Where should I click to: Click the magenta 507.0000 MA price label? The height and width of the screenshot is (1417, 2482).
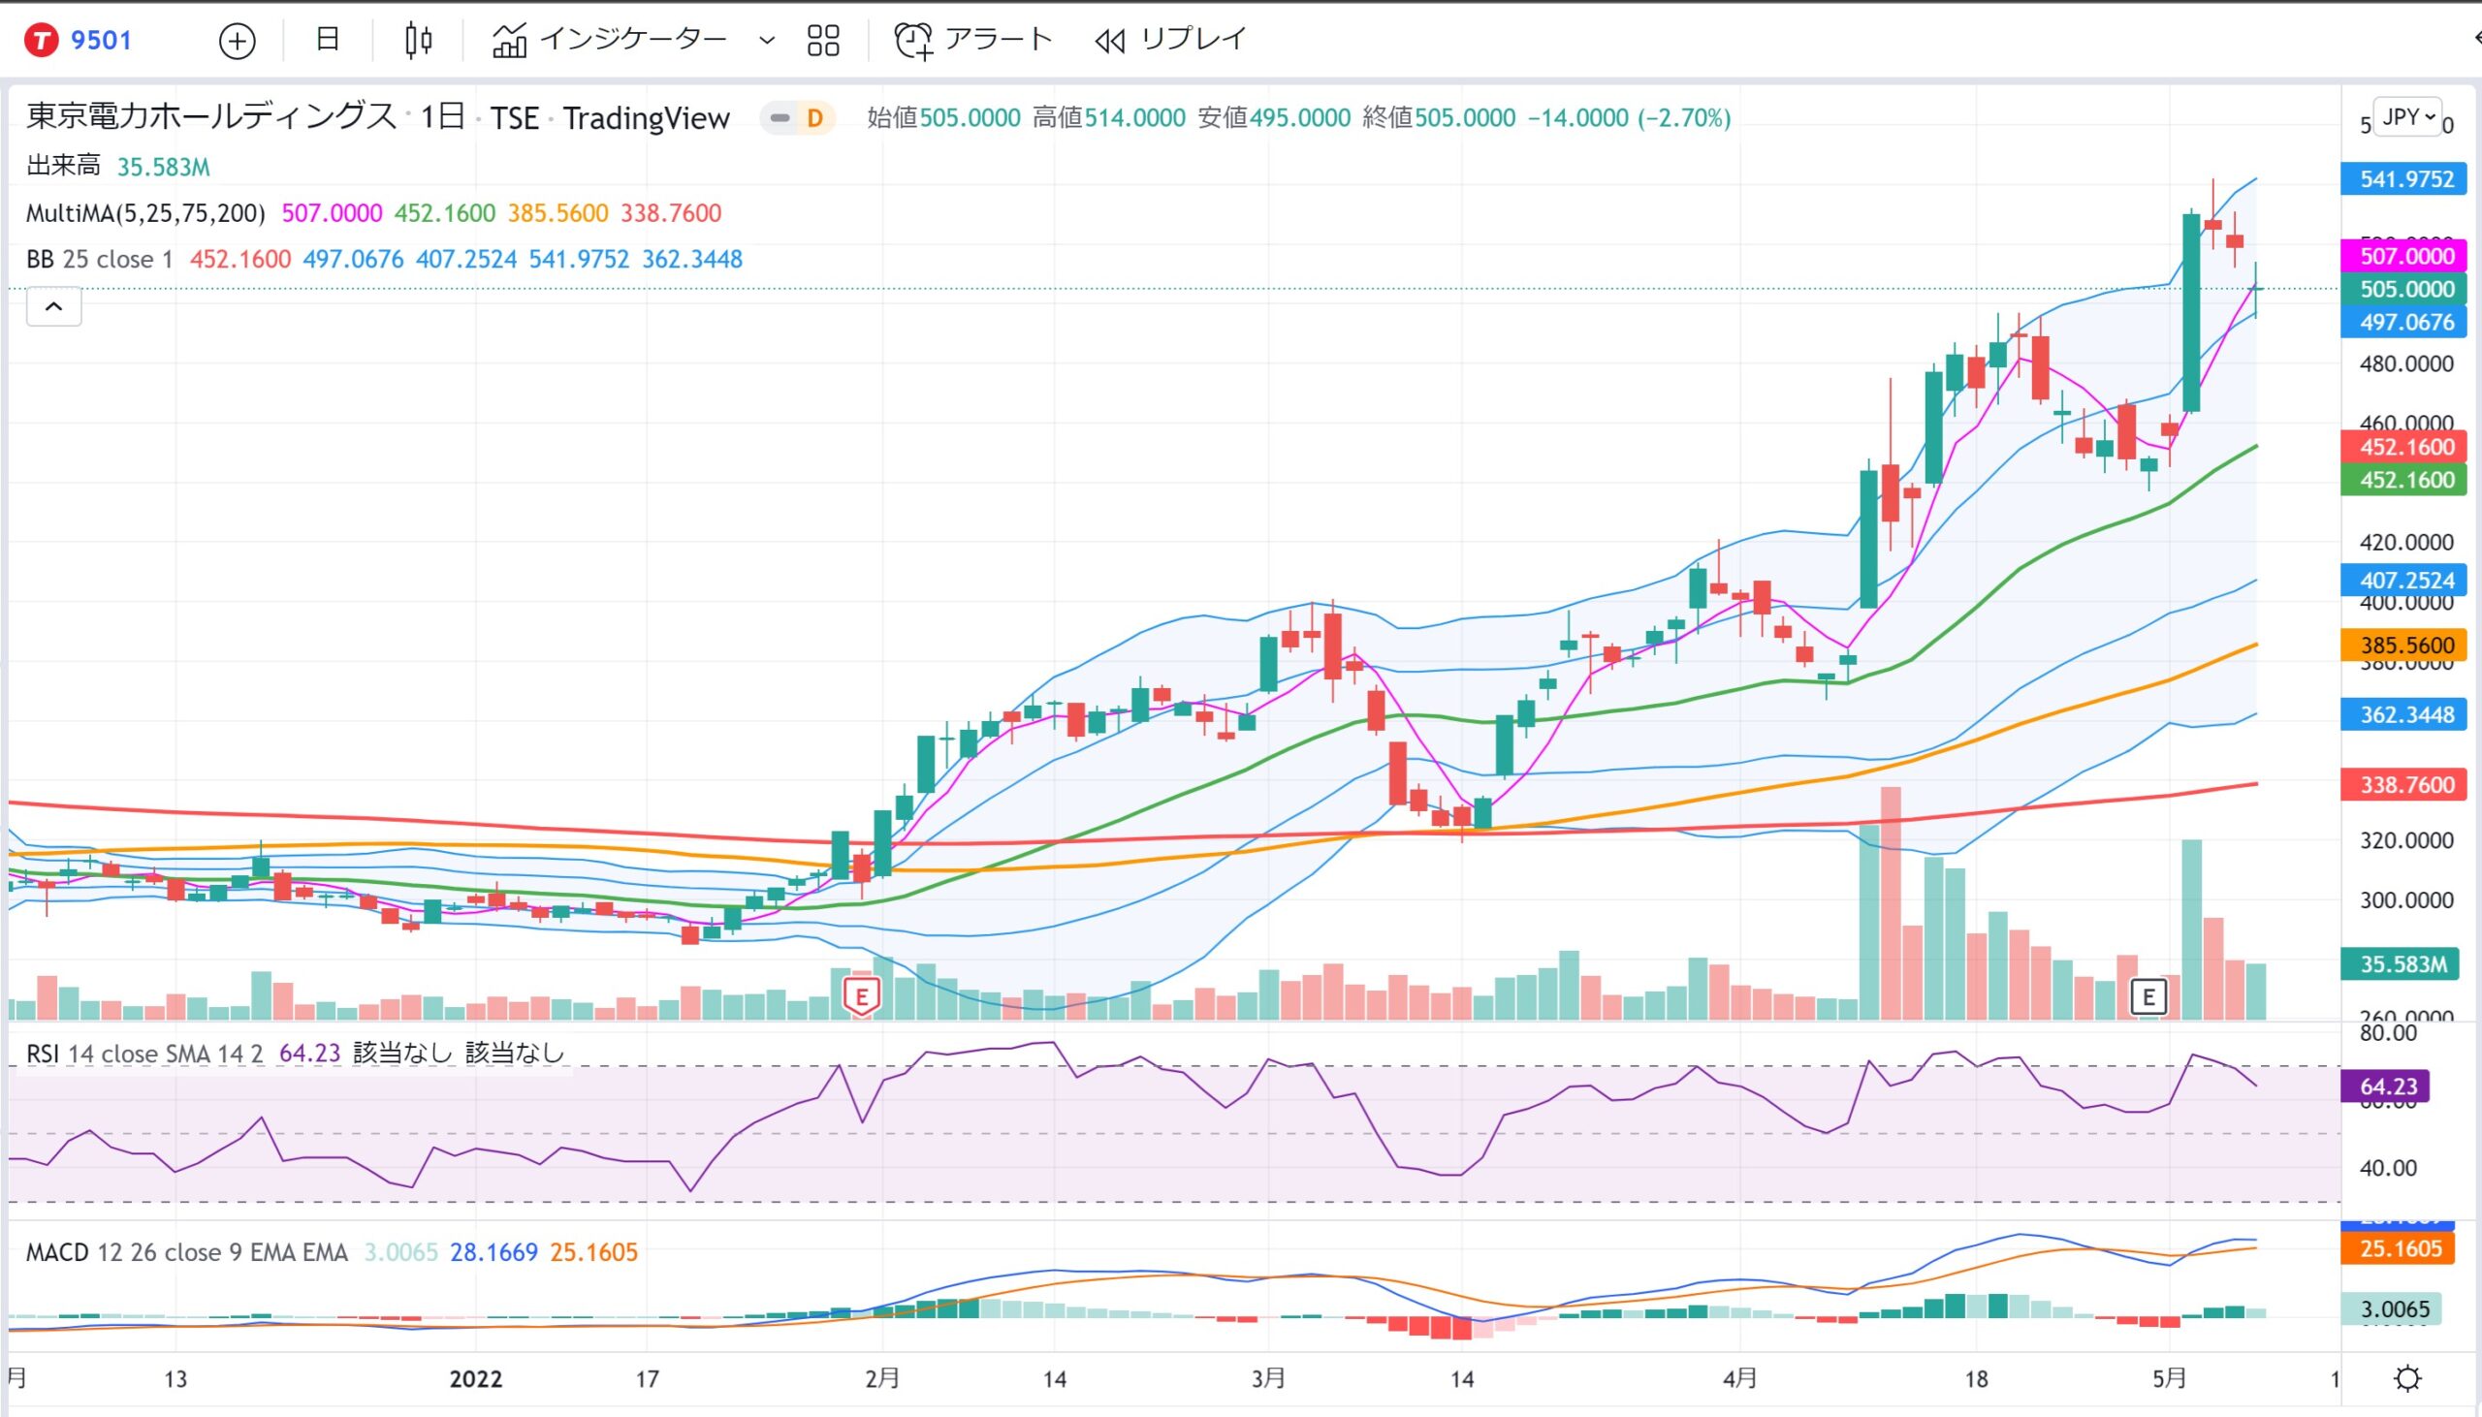pyautogui.click(x=2404, y=256)
